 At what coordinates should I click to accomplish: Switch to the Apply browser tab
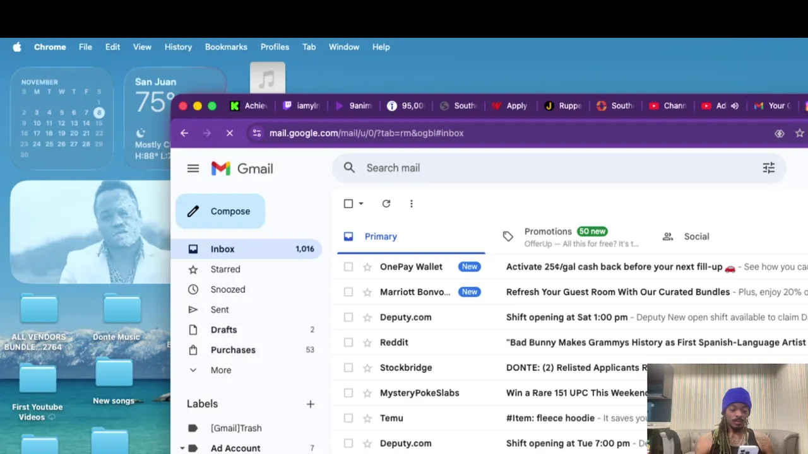pos(510,106)
